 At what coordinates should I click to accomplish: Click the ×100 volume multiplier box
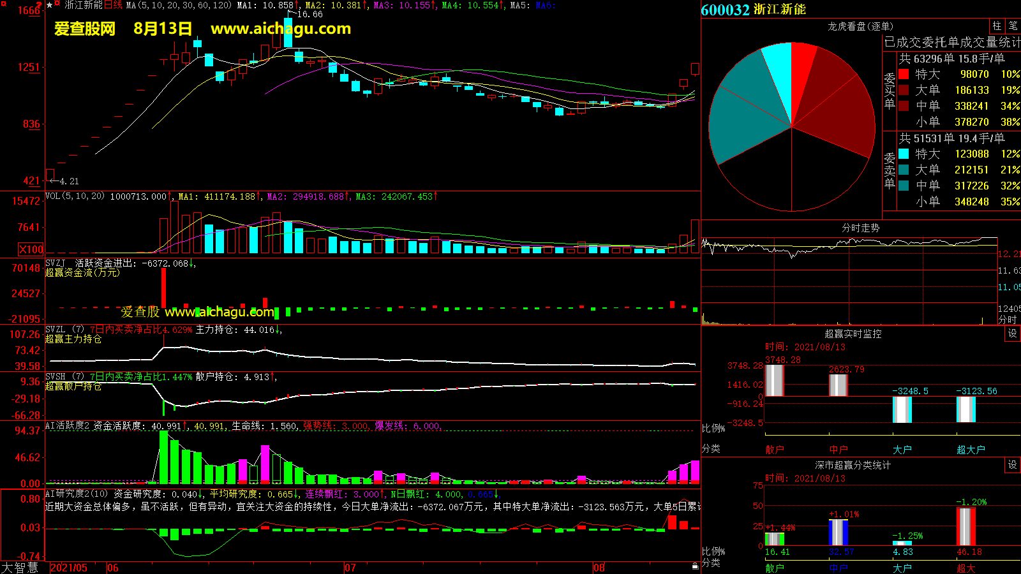click(31, 249)
